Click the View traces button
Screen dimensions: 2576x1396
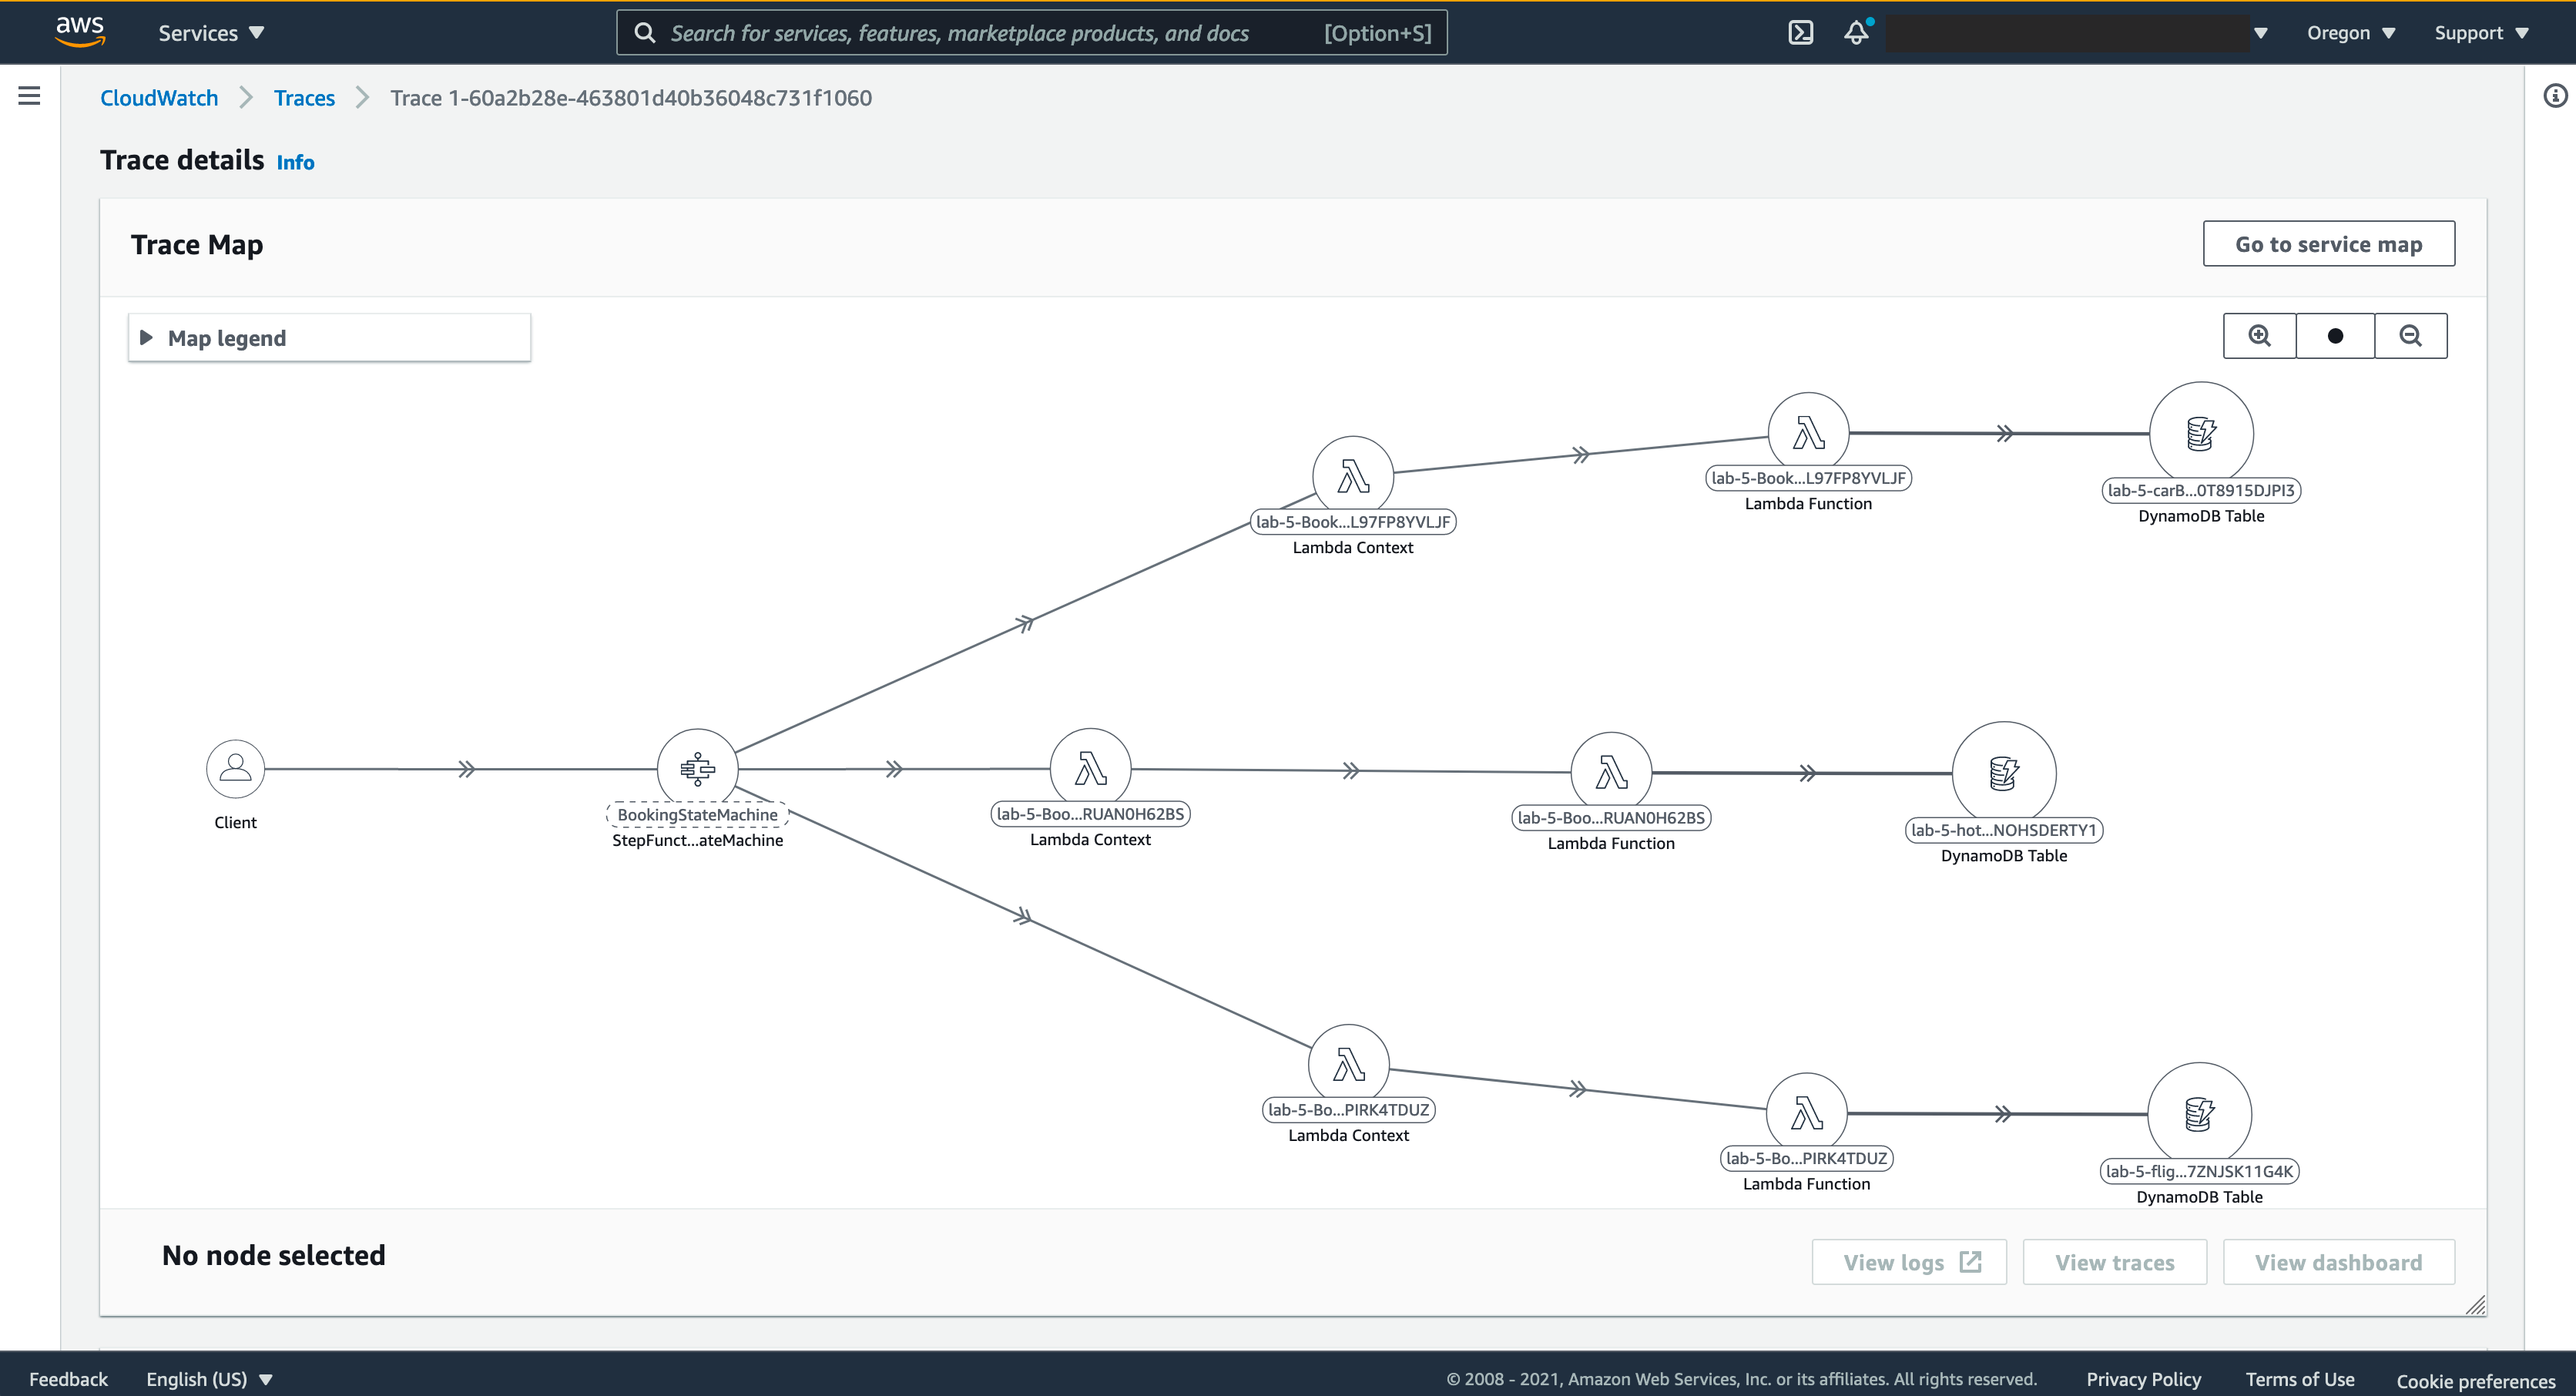2114,1262
